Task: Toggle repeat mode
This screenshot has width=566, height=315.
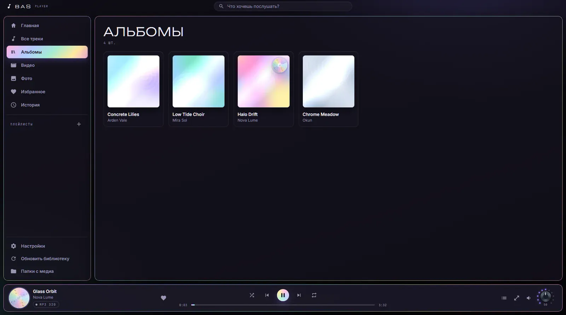Action: pos(314,295)
